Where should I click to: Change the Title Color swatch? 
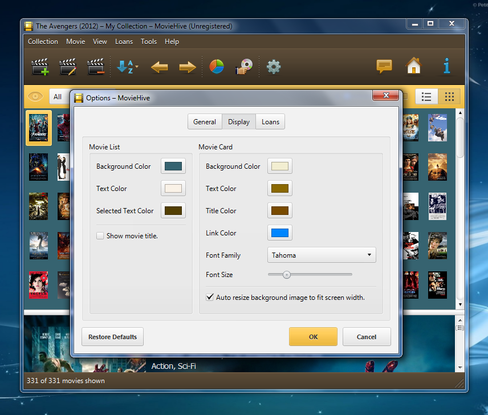coord(280,210)
